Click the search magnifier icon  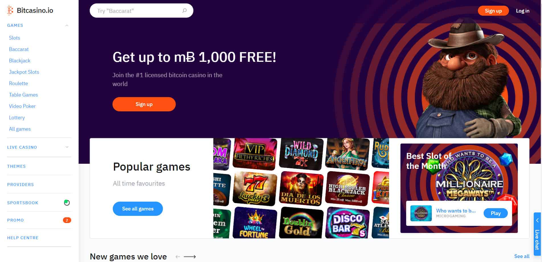pyautogui.click(x=185, y=11)
